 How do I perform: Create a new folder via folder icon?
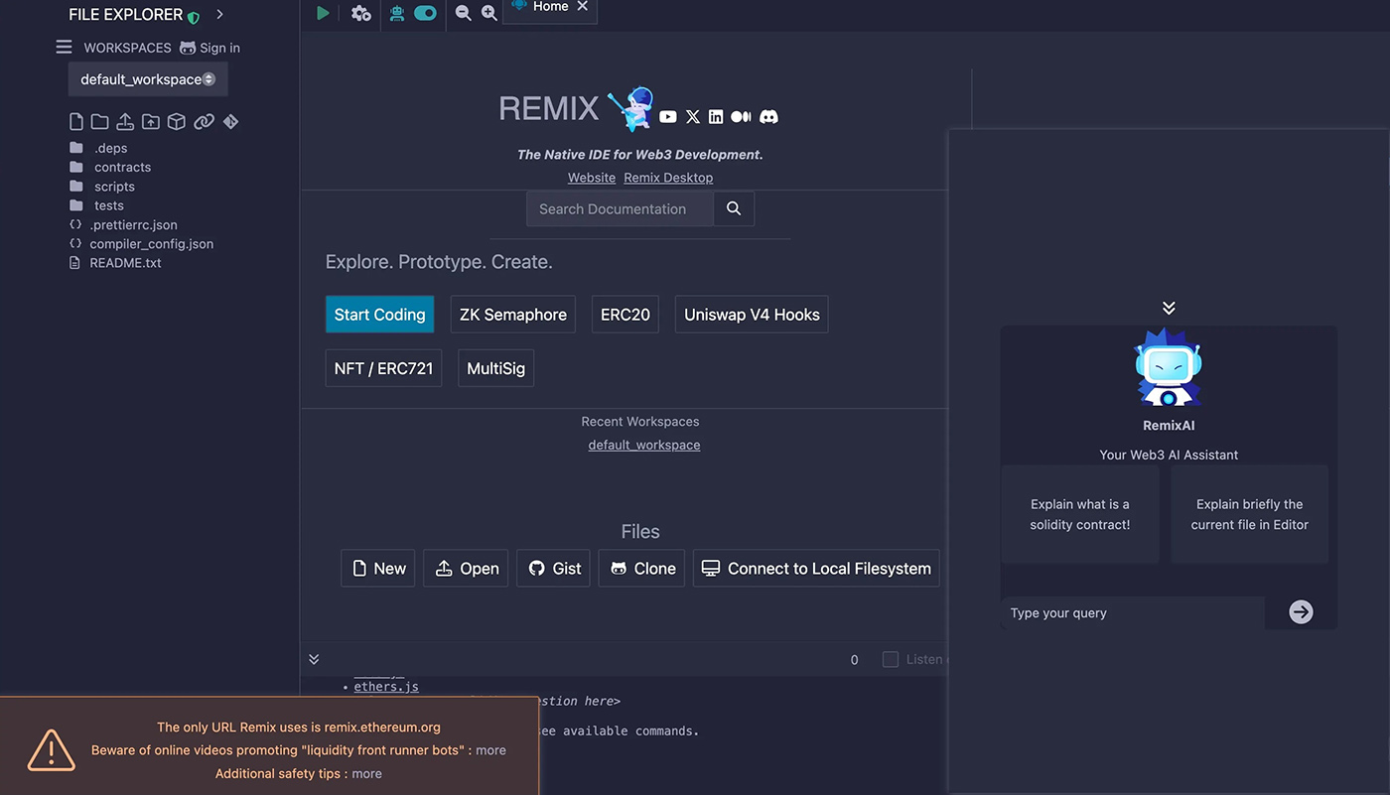click(x=100, y=122)
